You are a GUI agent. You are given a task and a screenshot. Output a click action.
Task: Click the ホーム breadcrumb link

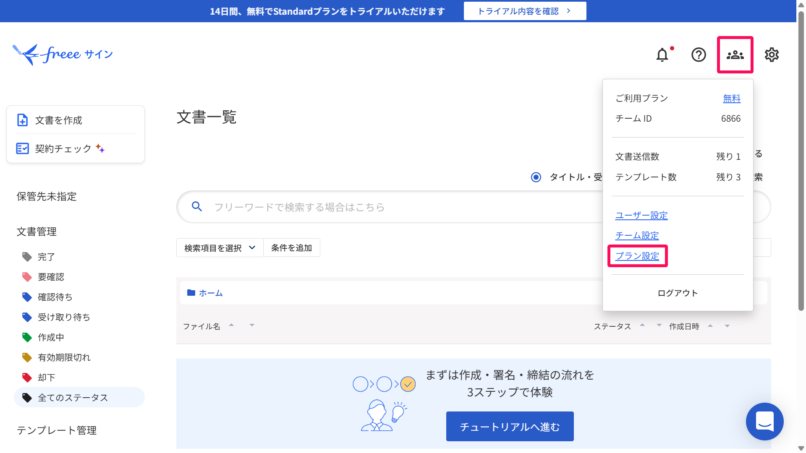pos(211,293)
